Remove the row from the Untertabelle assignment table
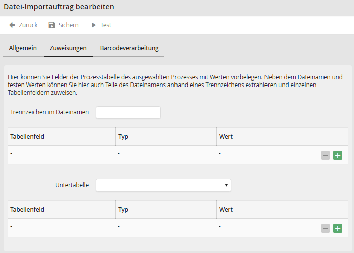The width and height of the screenshot is (354, 253). (x=326, y=228)
